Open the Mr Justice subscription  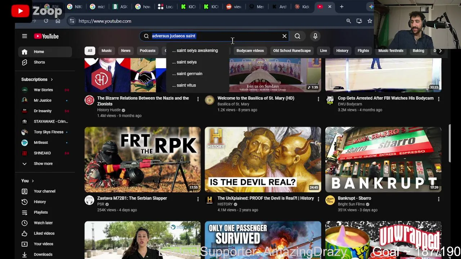coord(45,100)
